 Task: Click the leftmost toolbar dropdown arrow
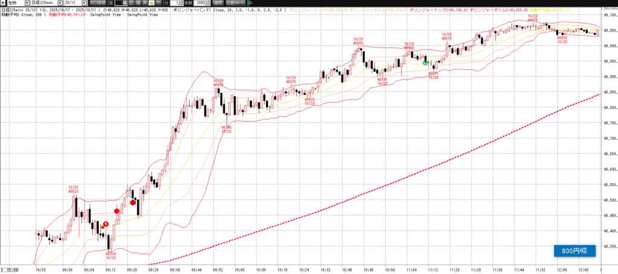pyautogui.click(x=3, y=3)
